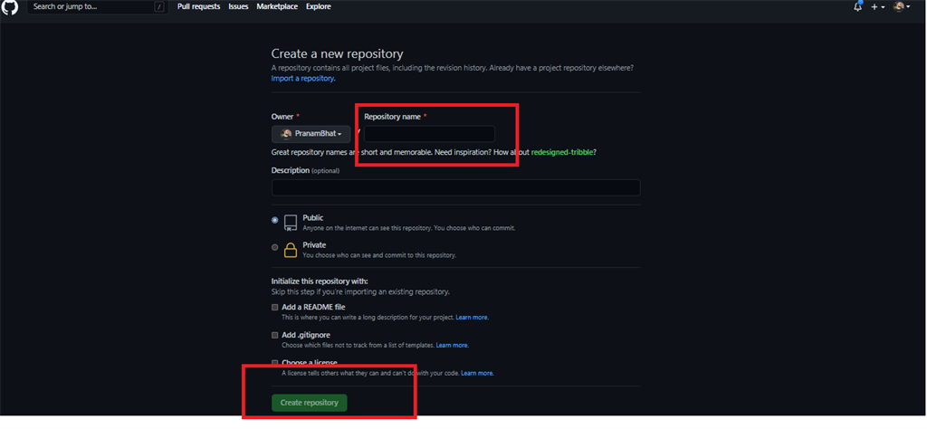Open the user avatar menu
927x429 pixels.
[901, 6]
